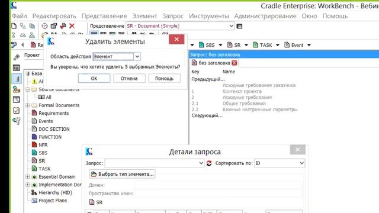Image resolution: width=379 pixels, height=213 pixels.
Task: Click the red arrow revert toolbar icon
Action: pyautogui.click(x=63, y=26)
